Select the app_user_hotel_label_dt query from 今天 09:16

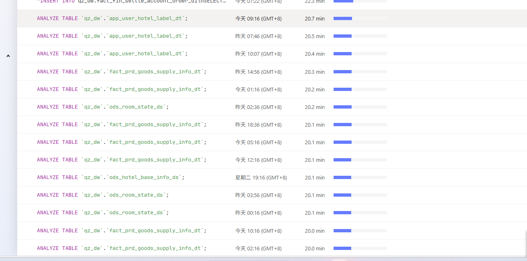pos(112,18)
